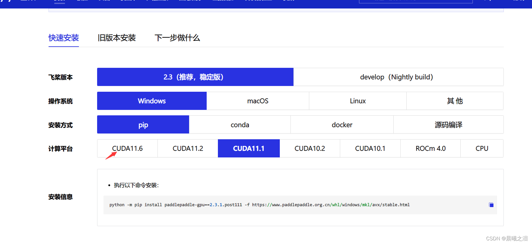Pick ROCm 4.0 compute platform
532x244 pixels.
pos(431,148)
